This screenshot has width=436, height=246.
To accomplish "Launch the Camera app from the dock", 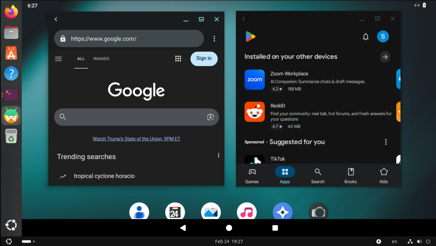I will pyautogui.click(x=318, y=211).
